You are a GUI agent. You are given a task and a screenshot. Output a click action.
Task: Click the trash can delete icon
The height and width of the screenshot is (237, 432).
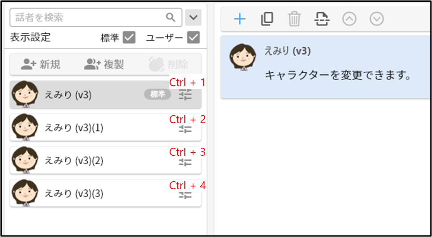point(294,19)
